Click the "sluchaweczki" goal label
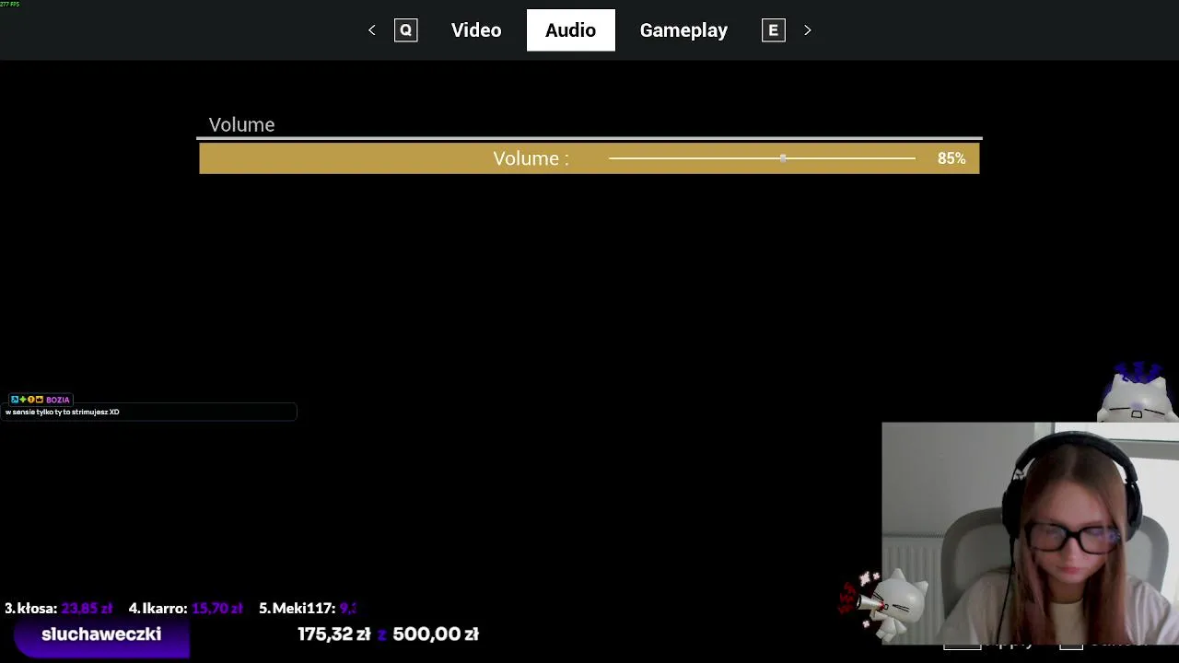1179x663 pixels. (101, 634)
